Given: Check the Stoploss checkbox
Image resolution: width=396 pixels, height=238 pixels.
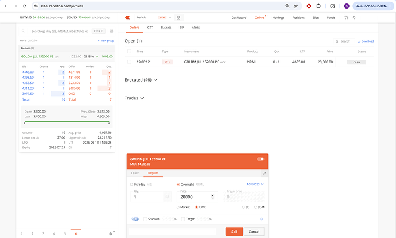Looking at the screenshot, I should (145, 219).
